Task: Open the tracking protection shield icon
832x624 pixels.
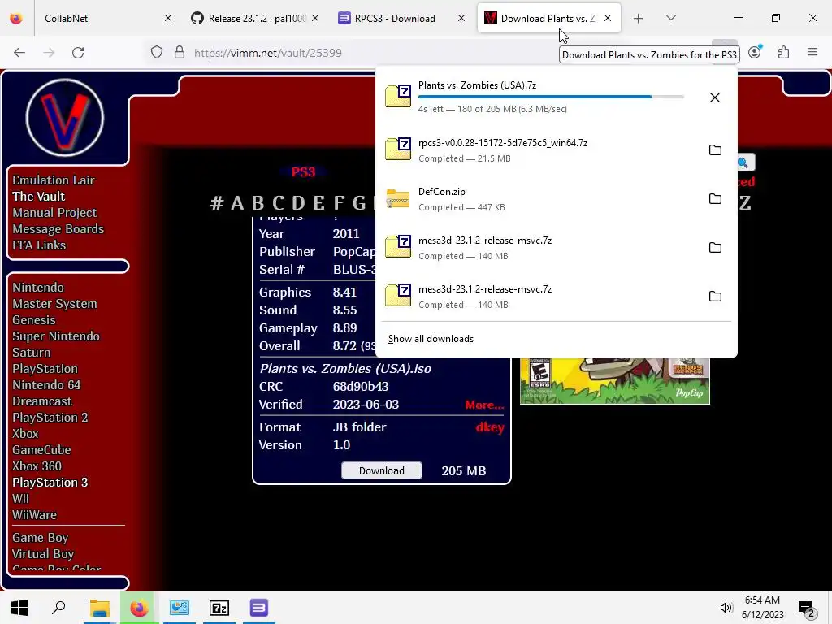Action: pyautogui.click(x=157, y=53)
